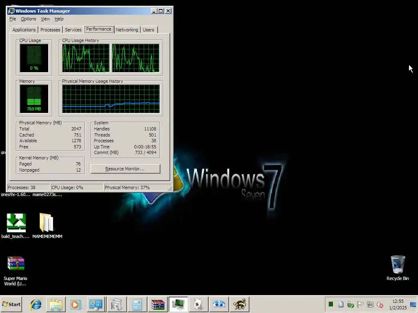
Task: Click the muted volume tray icon
Action: [380, 304]
